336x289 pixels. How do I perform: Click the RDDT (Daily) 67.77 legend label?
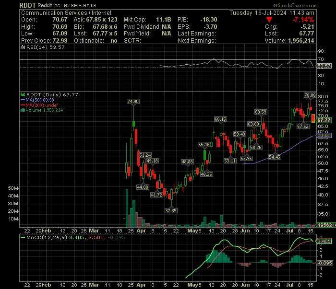(x=52, y=94)
